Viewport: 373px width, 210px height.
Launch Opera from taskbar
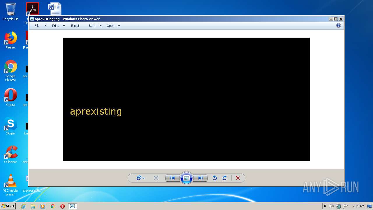pos(62,206)
